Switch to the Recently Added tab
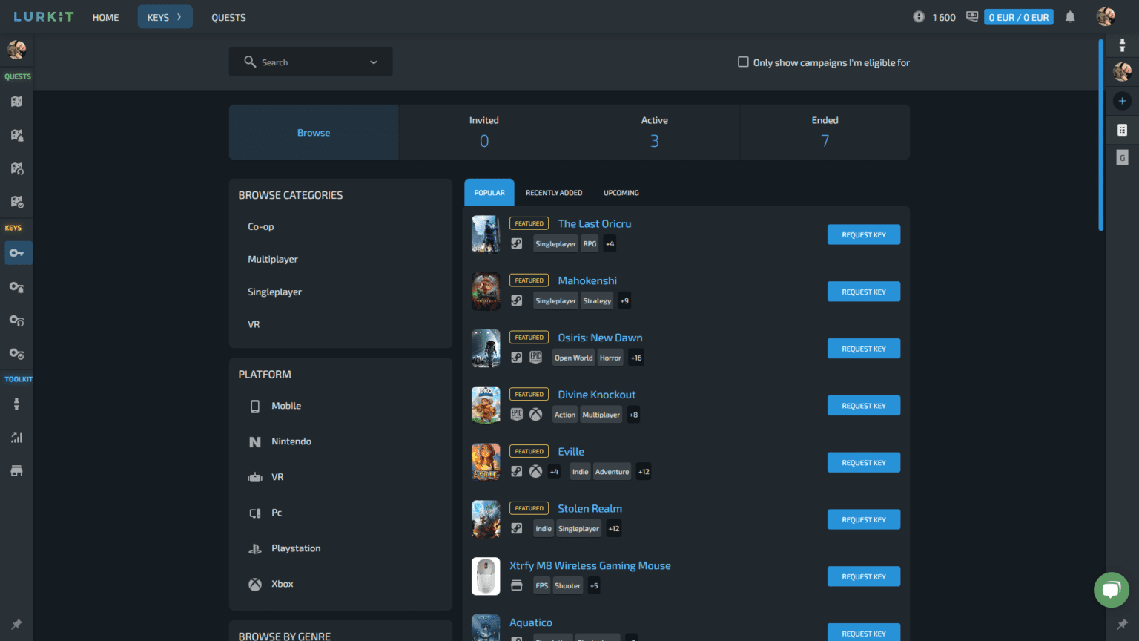The image size is (1139, 641). tap(554, 193)
